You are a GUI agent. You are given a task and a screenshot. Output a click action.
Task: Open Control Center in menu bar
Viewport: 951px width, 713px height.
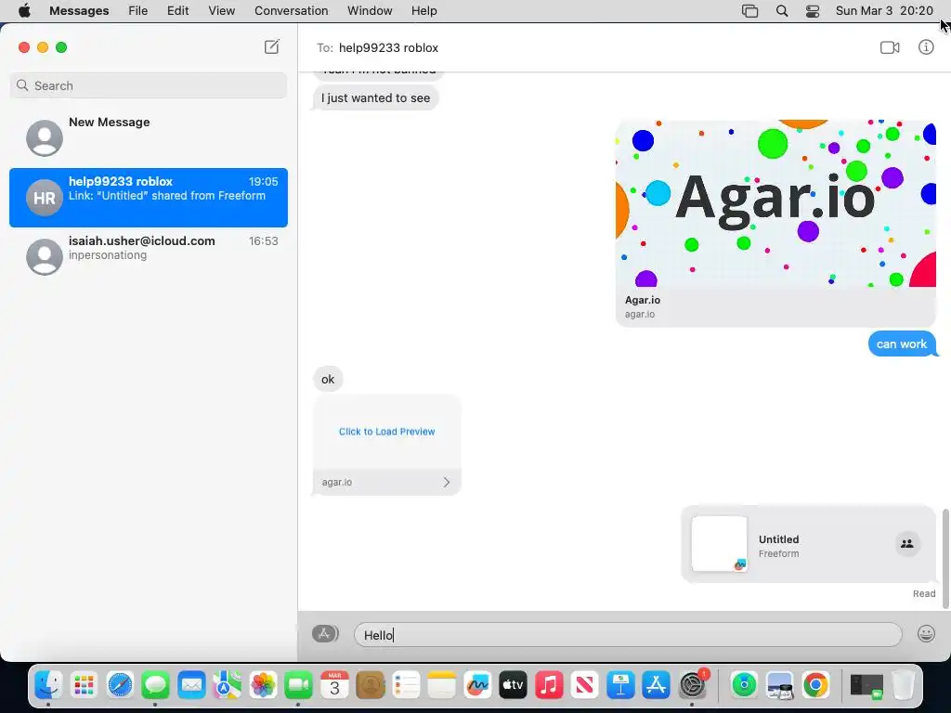[x=813, y=11]
